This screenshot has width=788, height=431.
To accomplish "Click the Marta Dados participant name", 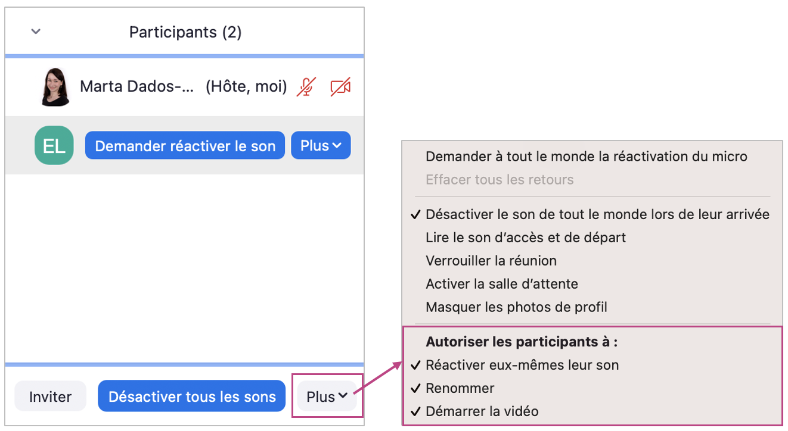I will (137, 87).
